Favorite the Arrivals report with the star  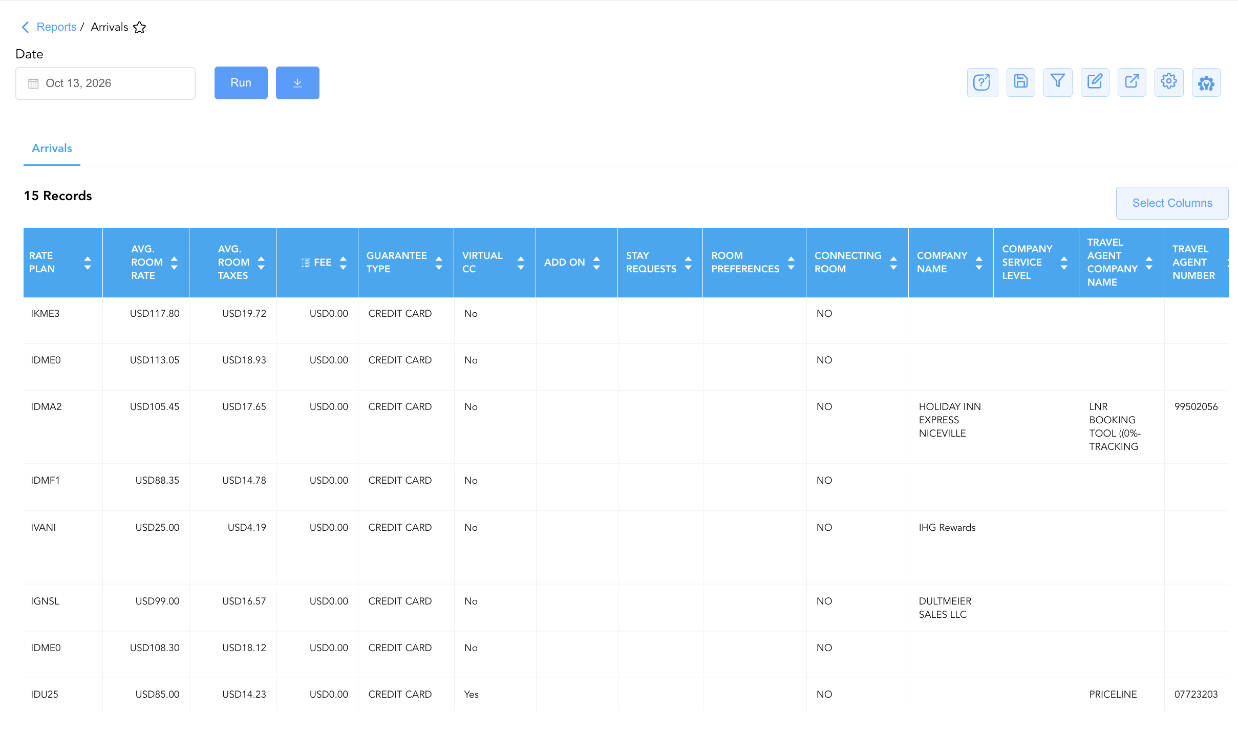coord(139,27)
